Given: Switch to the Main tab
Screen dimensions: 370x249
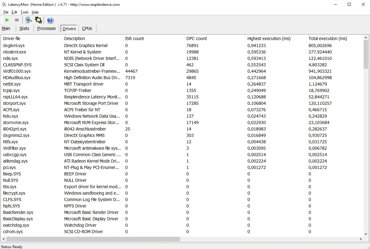Looking at the screenshot, I should [x=6, y=28].
